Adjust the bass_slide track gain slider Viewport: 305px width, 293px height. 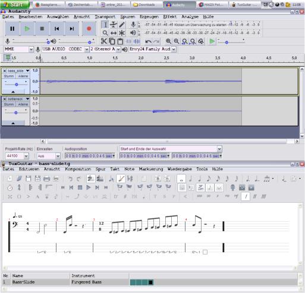click(16, 84)
